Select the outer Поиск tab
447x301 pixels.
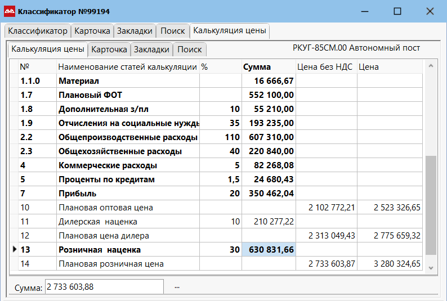pos(172,31)
